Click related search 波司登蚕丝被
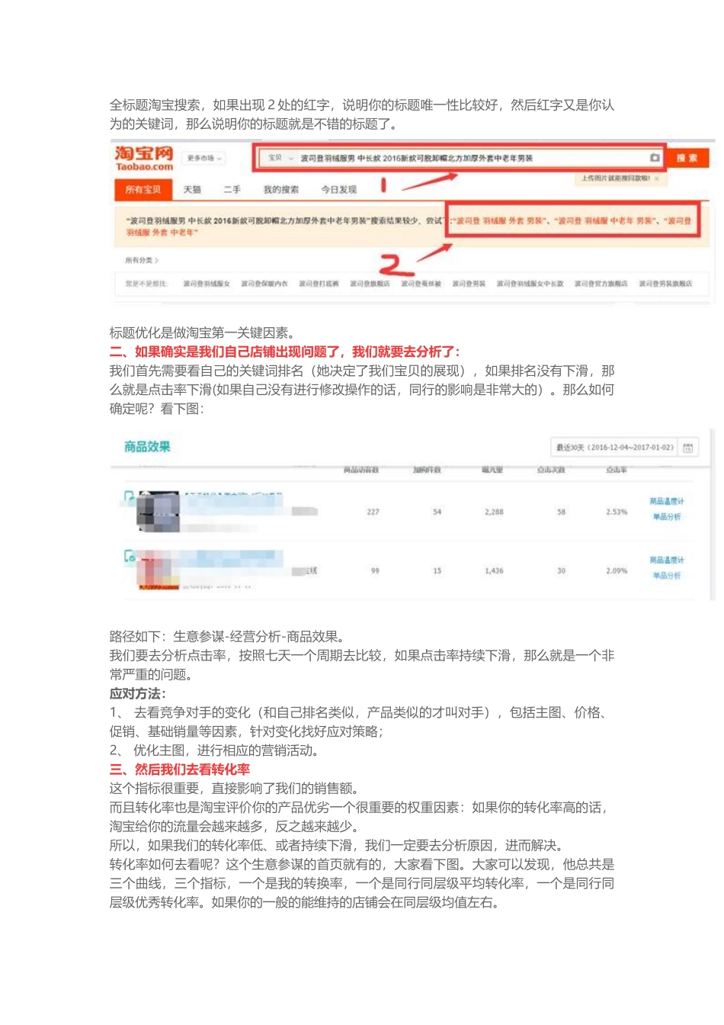 coord(421,284)
